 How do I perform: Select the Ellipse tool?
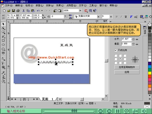(x=3, y=45)
